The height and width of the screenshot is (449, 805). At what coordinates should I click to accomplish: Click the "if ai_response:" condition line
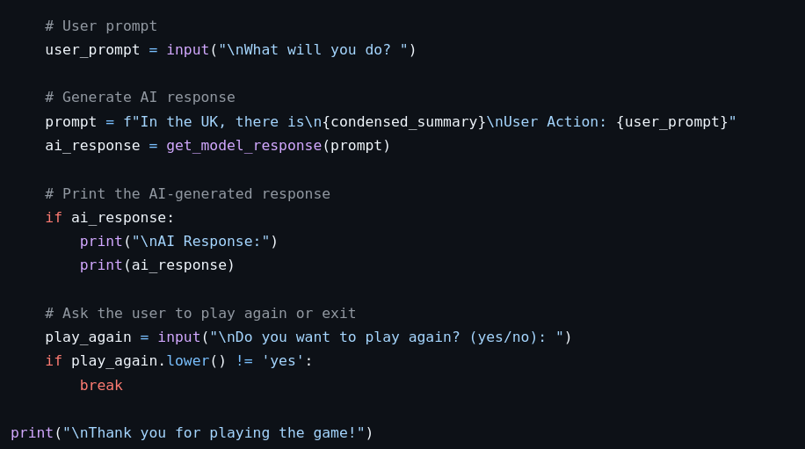(110, 218)
